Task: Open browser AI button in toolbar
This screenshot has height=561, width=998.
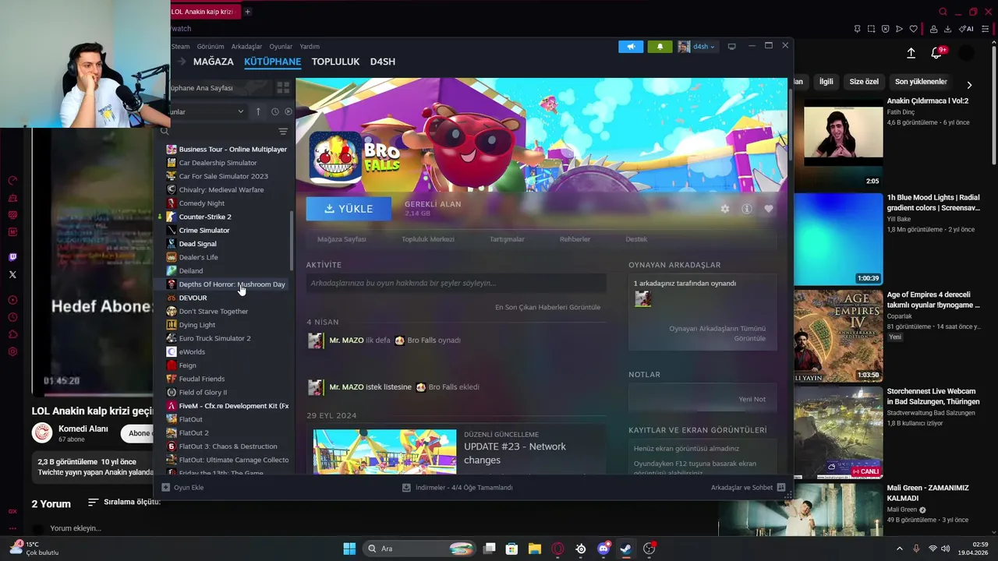Action: click(x=967, y=29)
